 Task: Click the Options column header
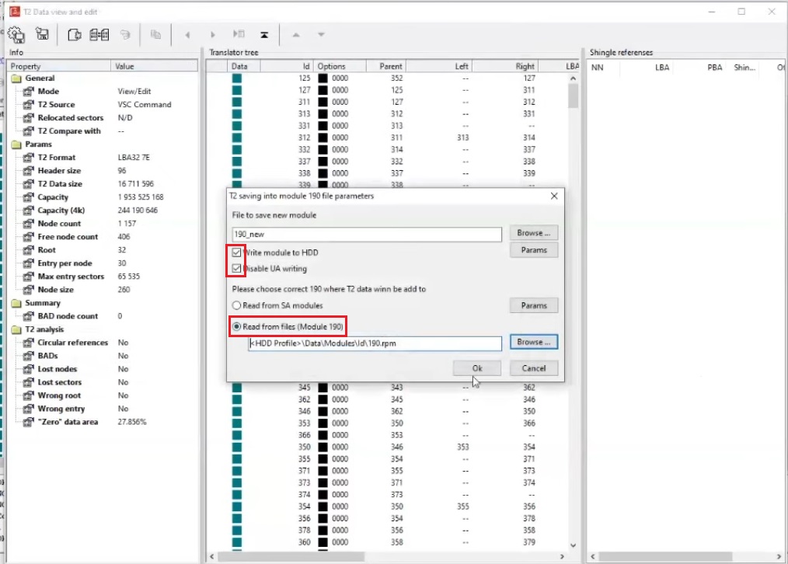[332, 67]
